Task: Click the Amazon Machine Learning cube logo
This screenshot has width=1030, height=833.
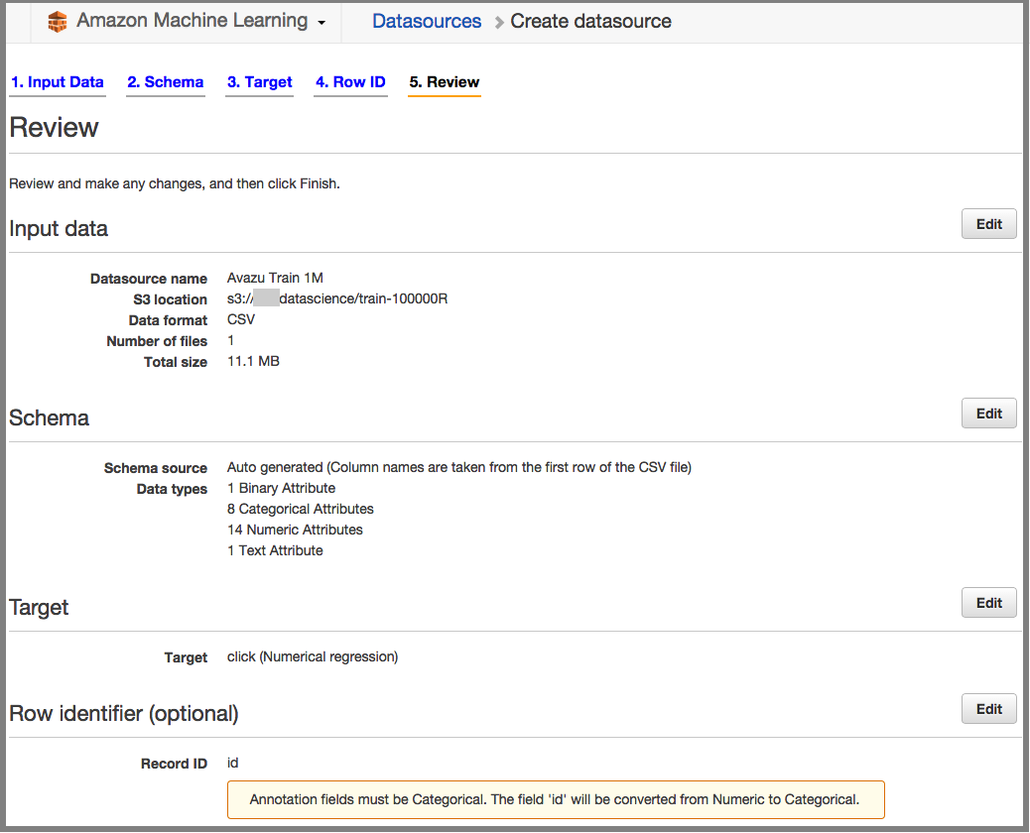Action: (x=58, y=22)
